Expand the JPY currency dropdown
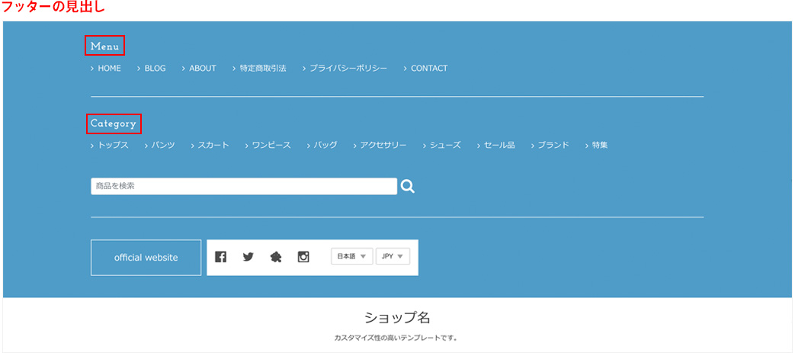795x353 pixels. (x=393, y=257)
